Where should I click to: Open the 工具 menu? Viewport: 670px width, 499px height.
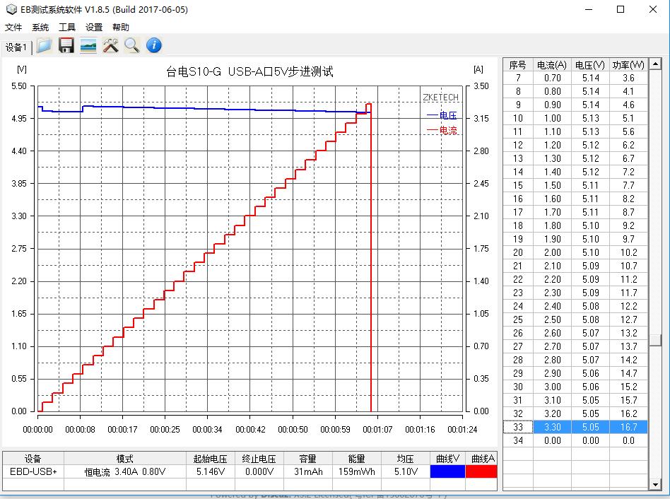coord(67,28)
